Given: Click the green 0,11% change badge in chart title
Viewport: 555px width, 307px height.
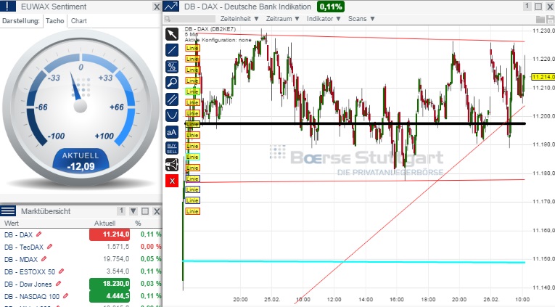Looking at the screenshot, I should point(331,7).
